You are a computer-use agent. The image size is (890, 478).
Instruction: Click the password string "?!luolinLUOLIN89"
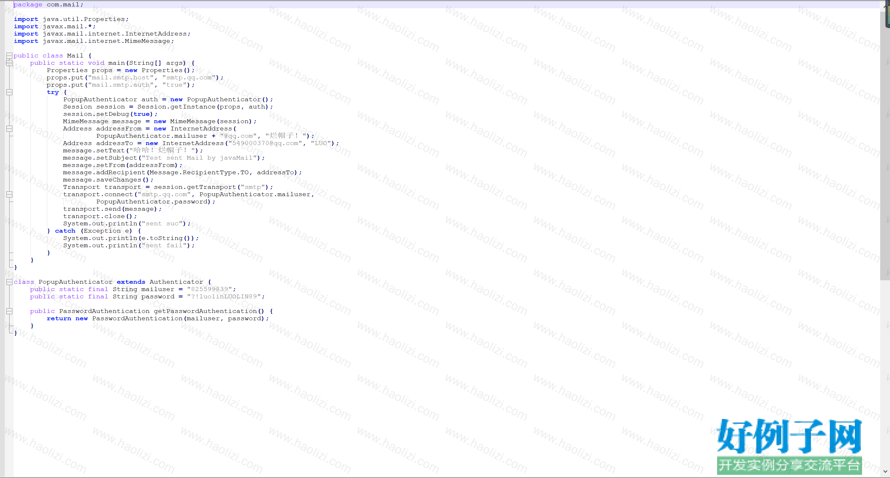click(224, 296)
